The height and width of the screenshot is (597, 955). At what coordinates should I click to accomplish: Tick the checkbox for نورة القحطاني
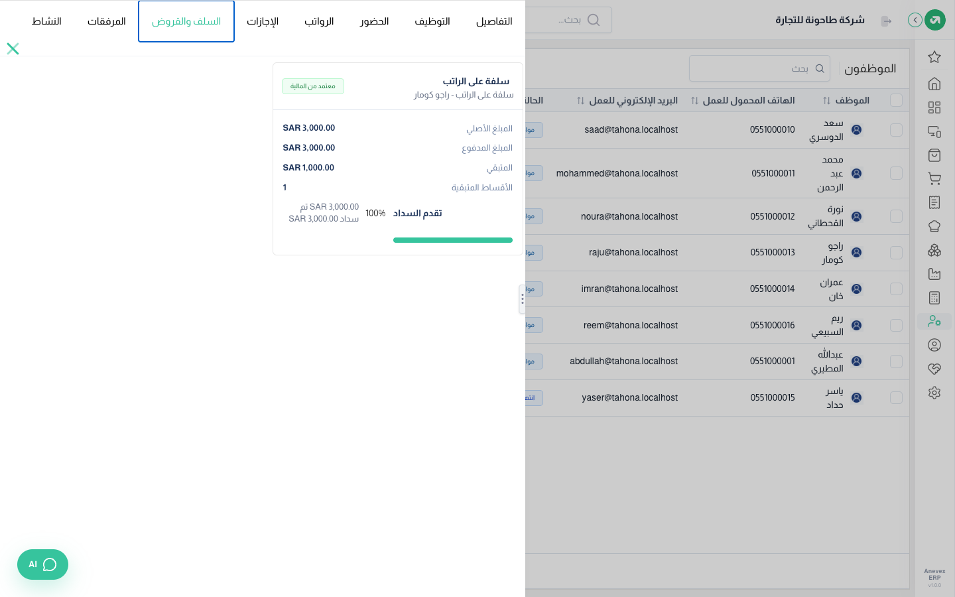pyautogui.click(x=896, y=216)
